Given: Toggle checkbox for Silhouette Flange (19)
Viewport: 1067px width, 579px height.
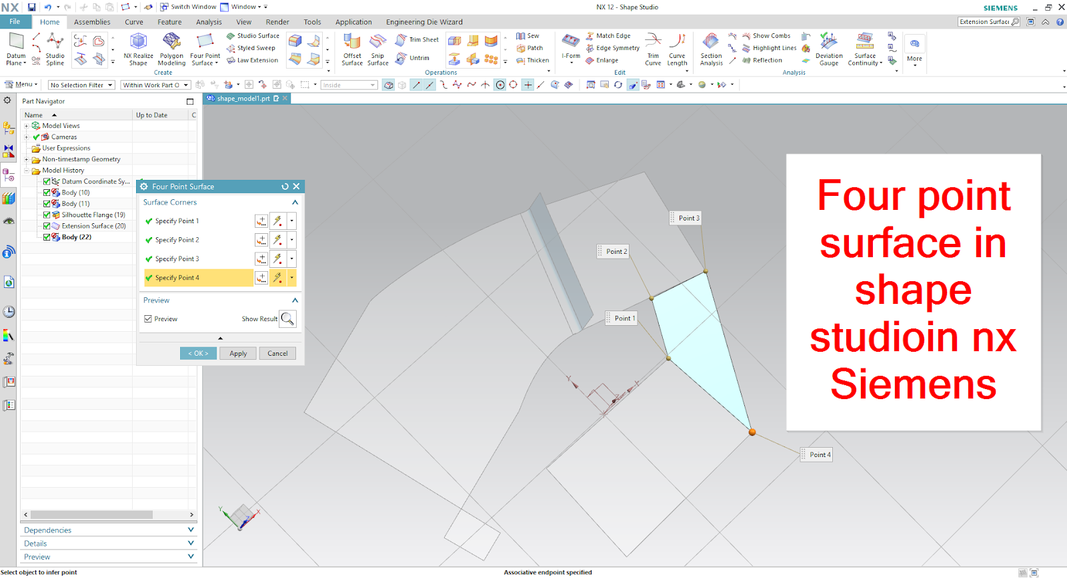Looking at the screenshot, I should pyautogui.click(x=47, y=215).
